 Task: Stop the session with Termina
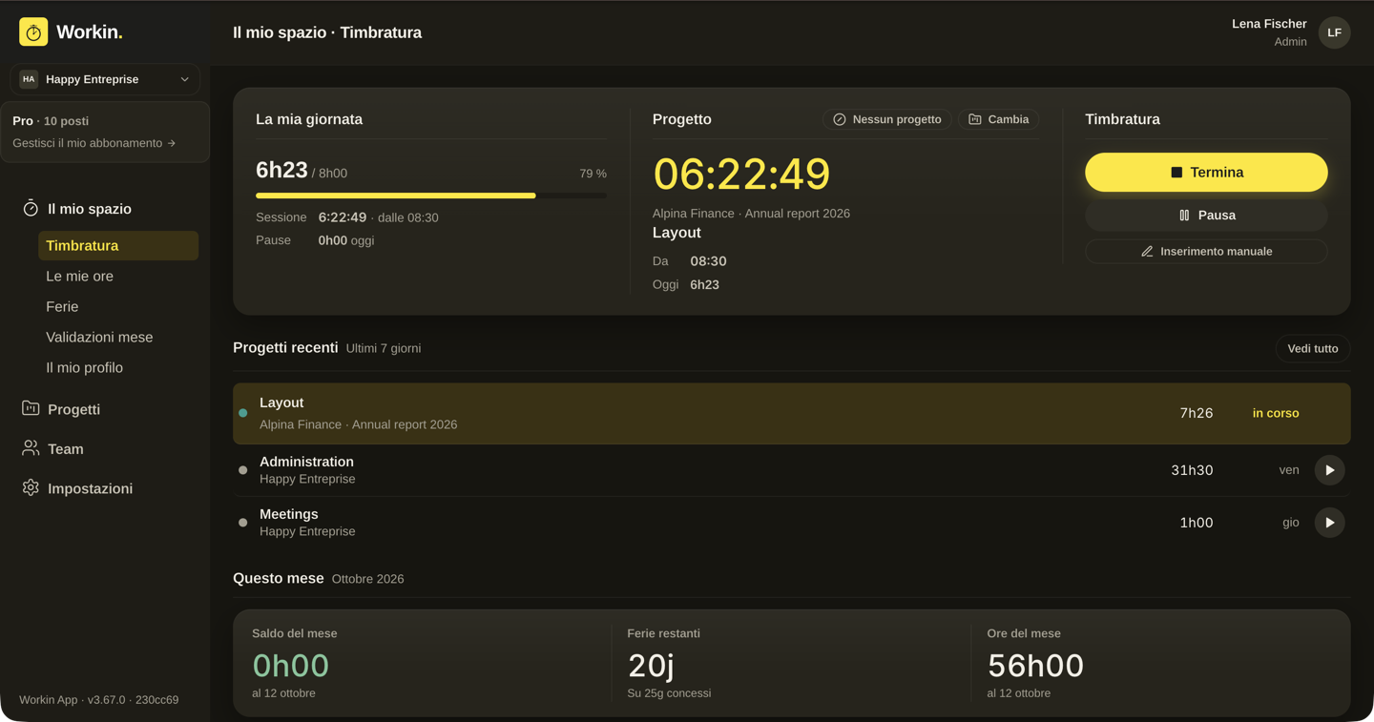click(x=1206, y=173)
